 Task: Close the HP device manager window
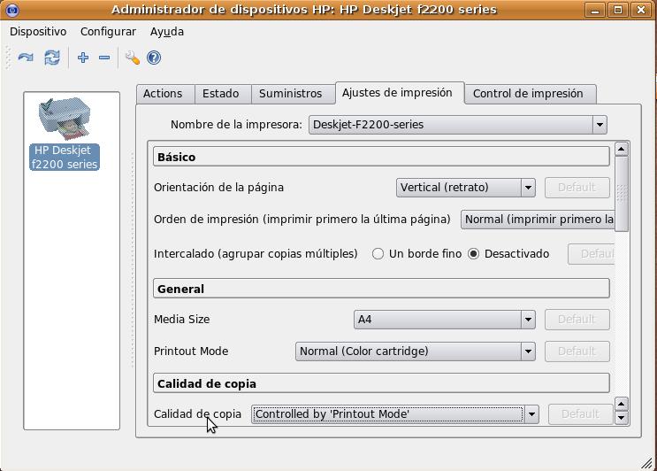tap(641, 10)
